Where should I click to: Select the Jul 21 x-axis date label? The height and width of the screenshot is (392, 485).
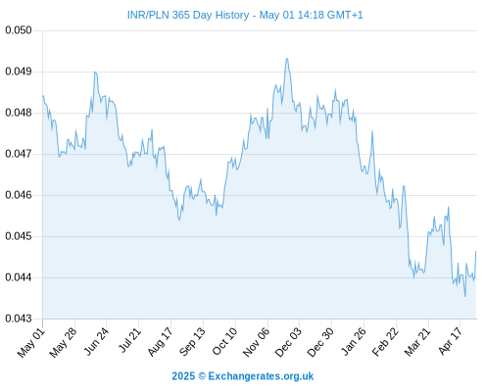click(129, 340)
